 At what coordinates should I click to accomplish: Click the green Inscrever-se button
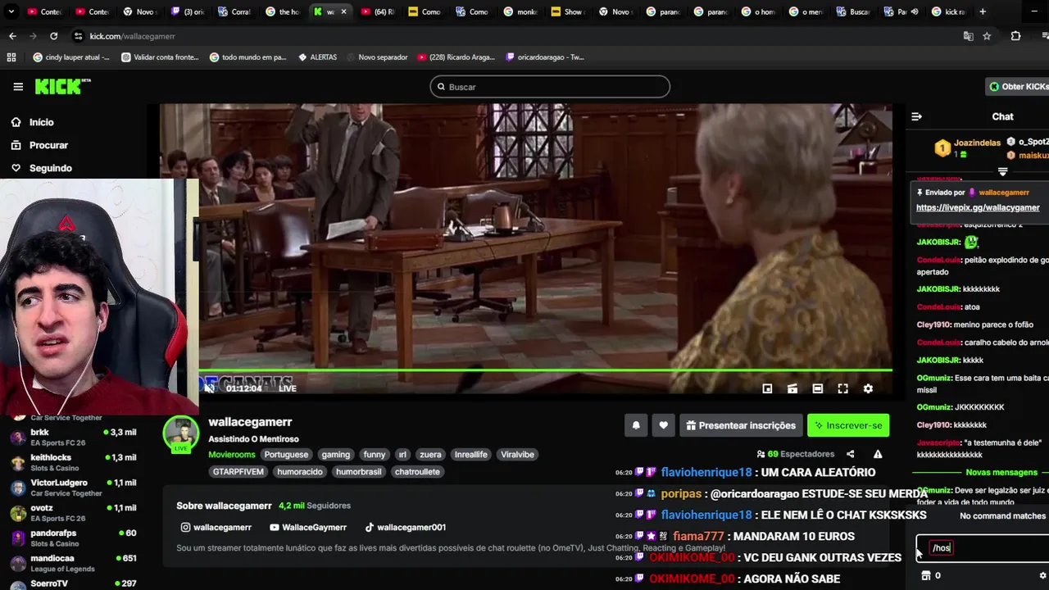tap(848, 425)
